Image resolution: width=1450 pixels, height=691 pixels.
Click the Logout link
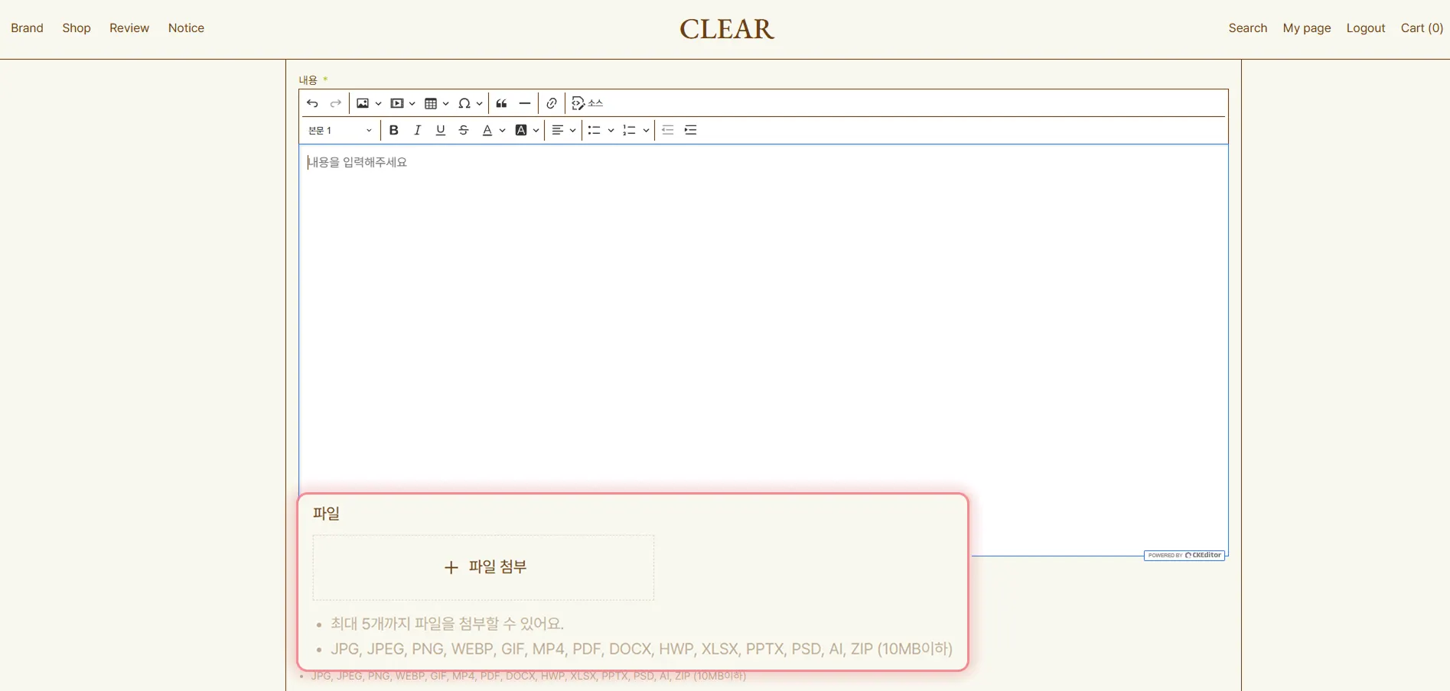click(1366, 28)
